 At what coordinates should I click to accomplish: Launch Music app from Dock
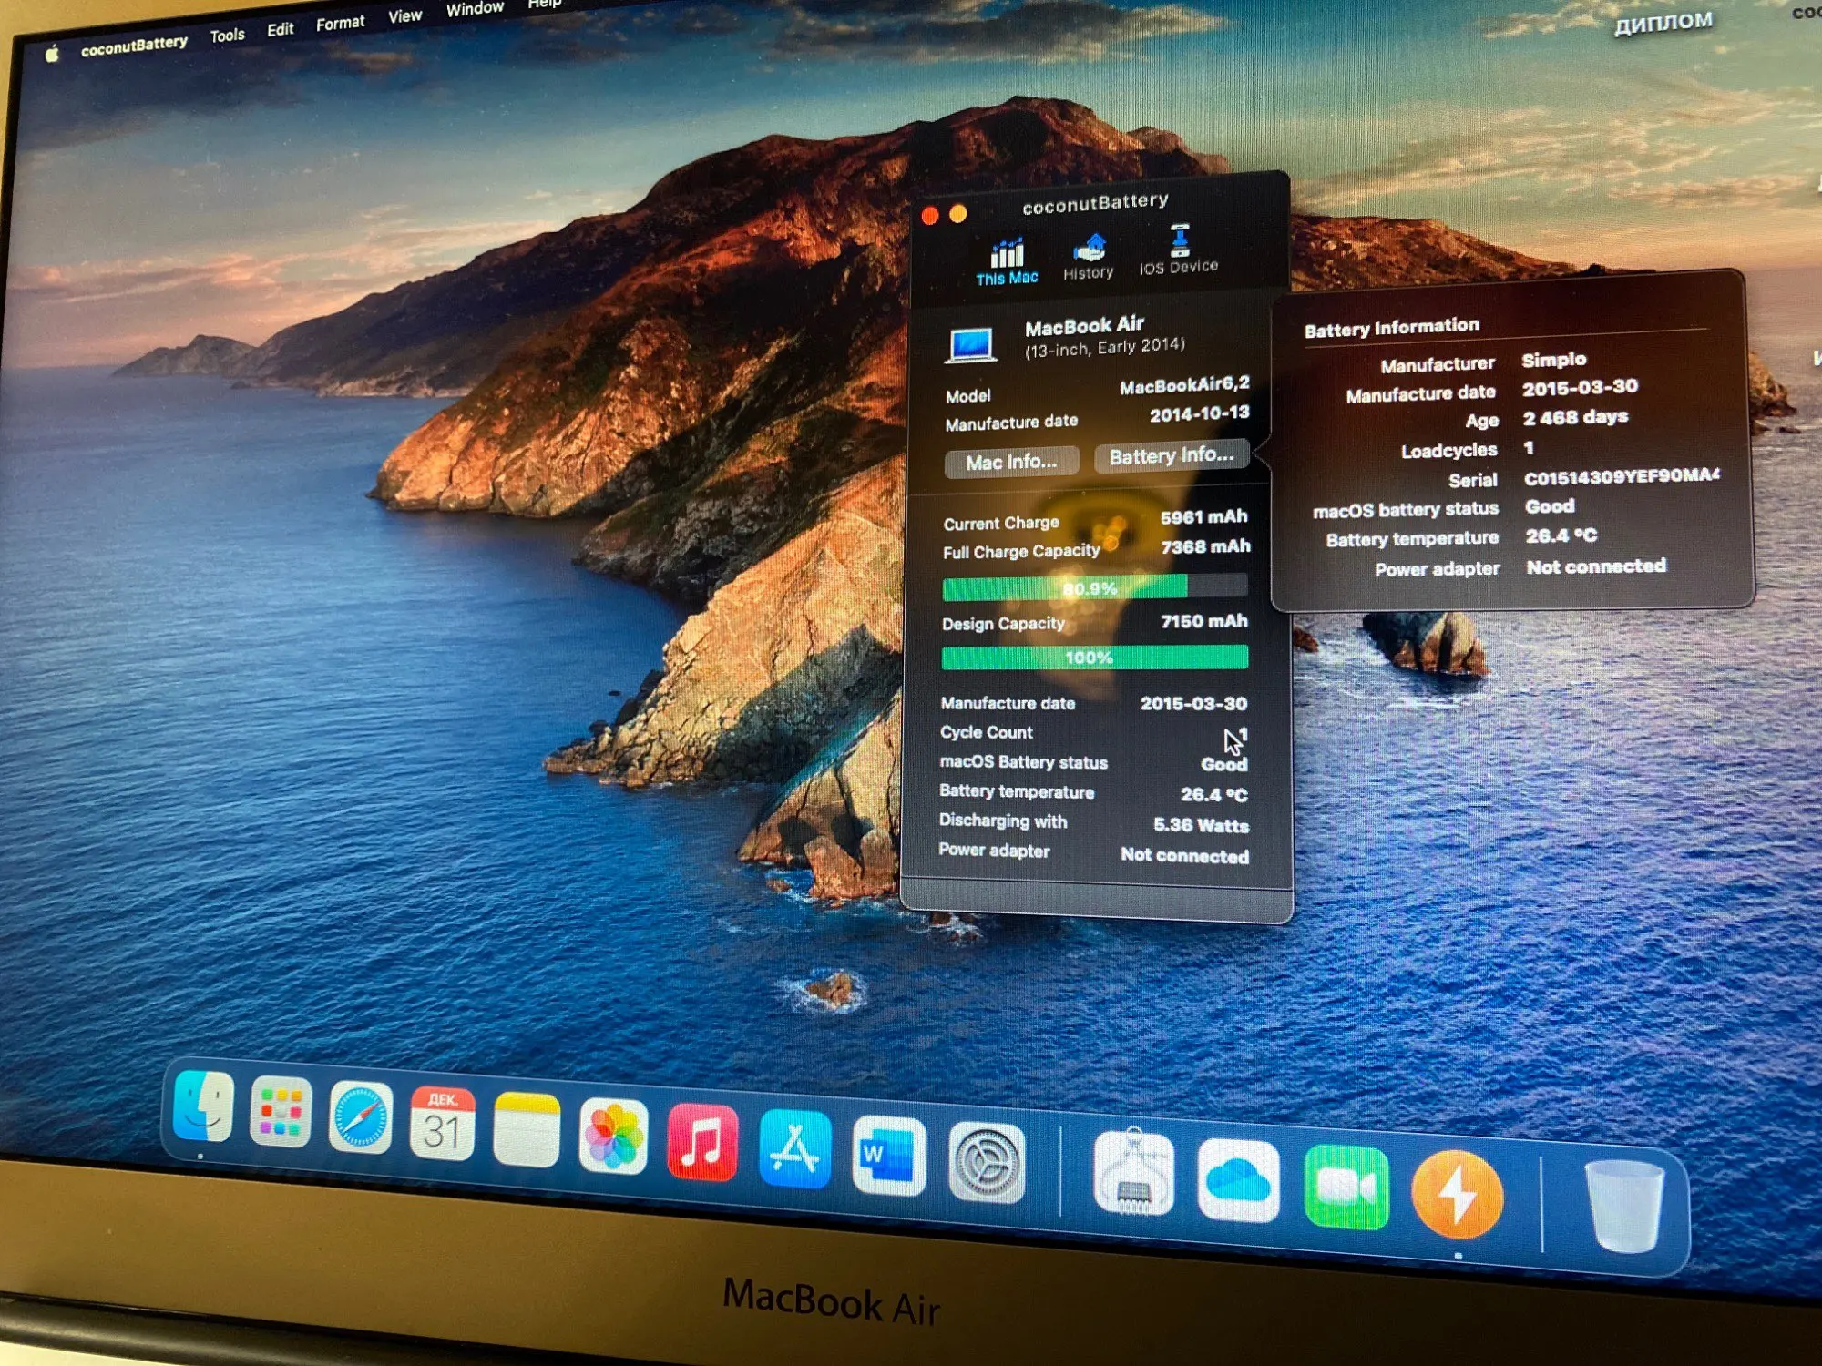[702, 1142]
